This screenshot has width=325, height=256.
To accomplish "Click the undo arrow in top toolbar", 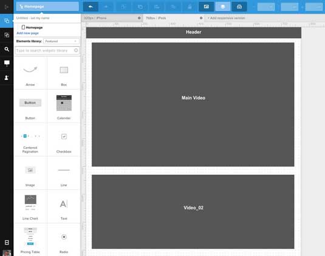I will tap(91, 7).
